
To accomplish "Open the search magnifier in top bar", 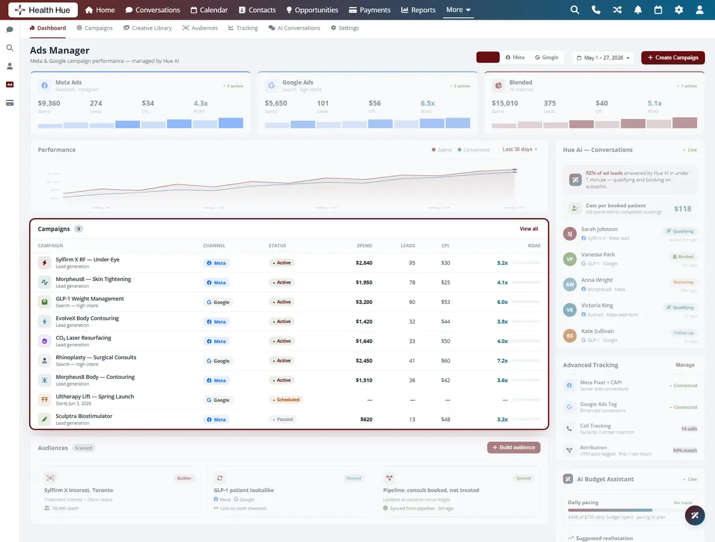I will pyautogui.click(x=574, y=10).
